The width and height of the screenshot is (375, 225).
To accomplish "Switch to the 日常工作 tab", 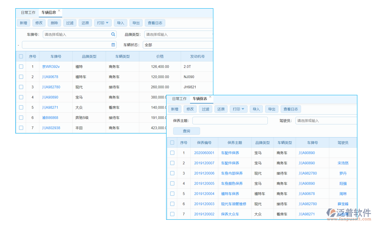I will [28, 12].
